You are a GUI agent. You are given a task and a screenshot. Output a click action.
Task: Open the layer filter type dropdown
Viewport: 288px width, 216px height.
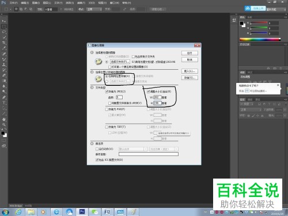(x=247, y=104)
